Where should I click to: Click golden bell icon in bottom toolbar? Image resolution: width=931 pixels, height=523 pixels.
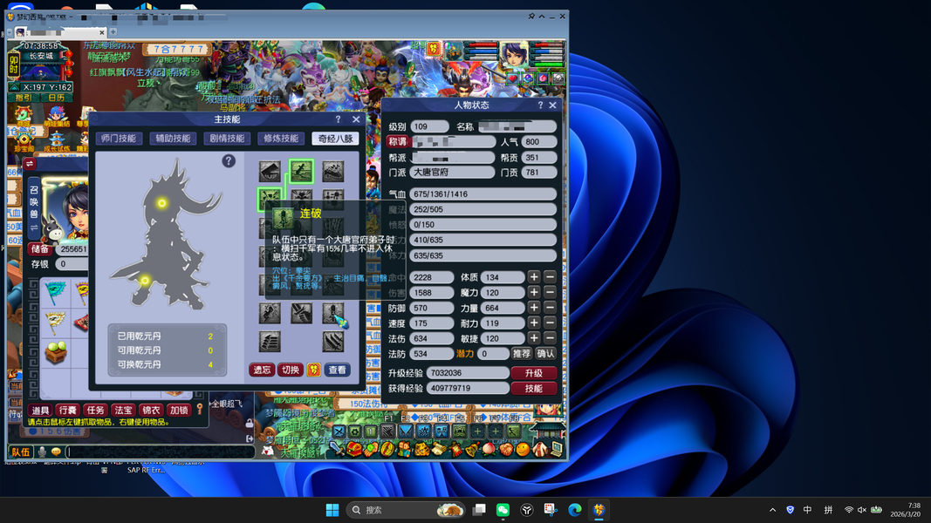click(x=473, y=450)
